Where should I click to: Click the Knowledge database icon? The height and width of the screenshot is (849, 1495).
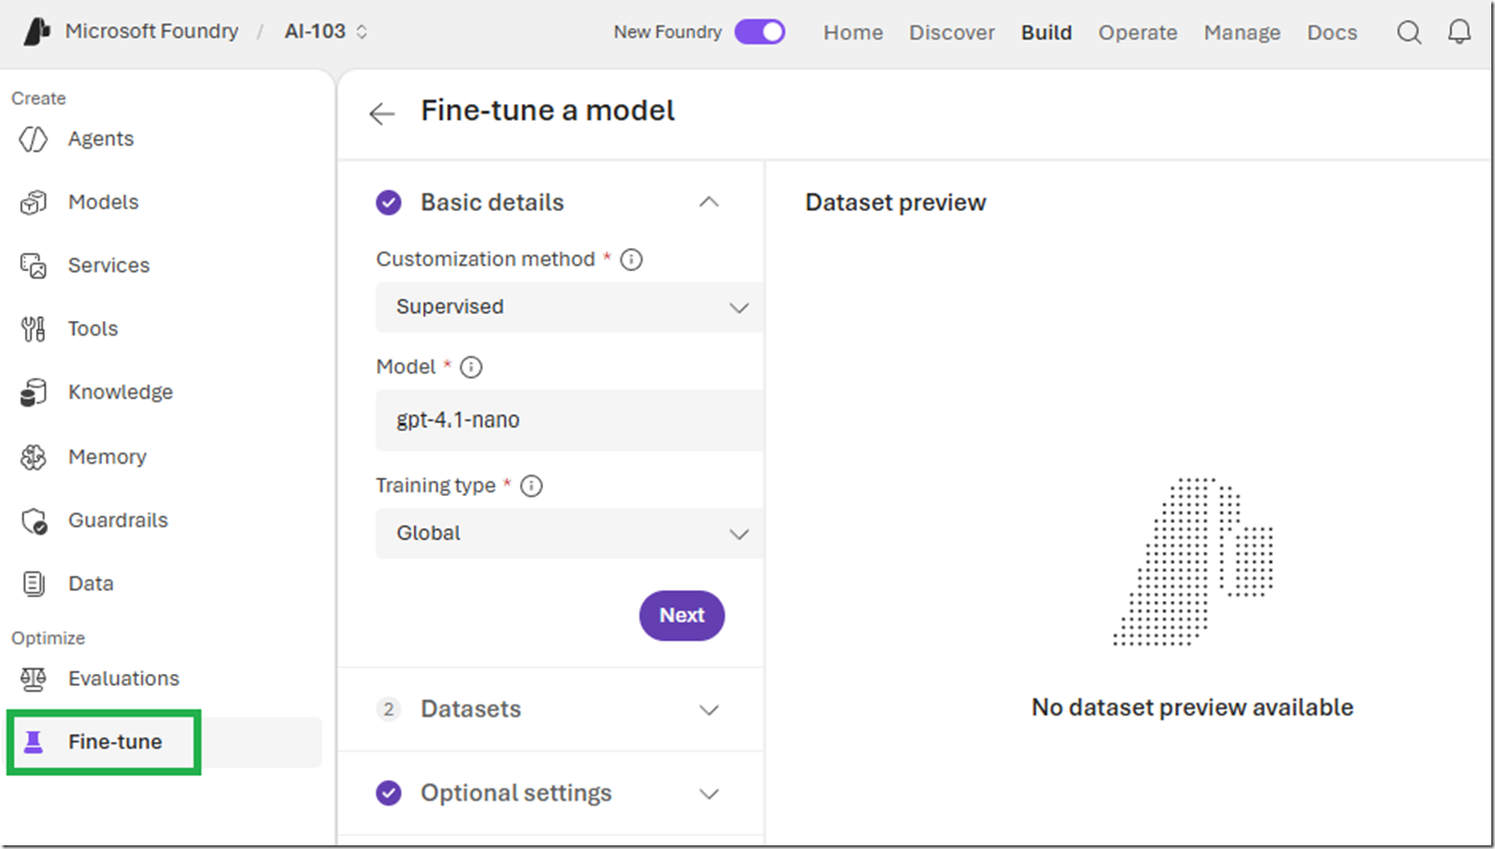pyautogui.click(x=34, y=393)
